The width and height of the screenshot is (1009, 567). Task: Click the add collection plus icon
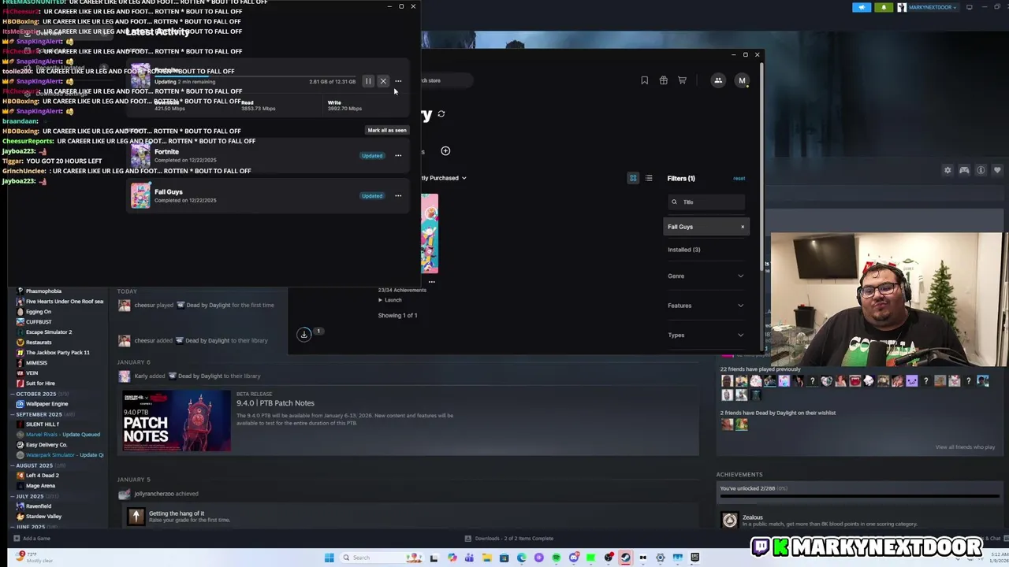point(445,150)
